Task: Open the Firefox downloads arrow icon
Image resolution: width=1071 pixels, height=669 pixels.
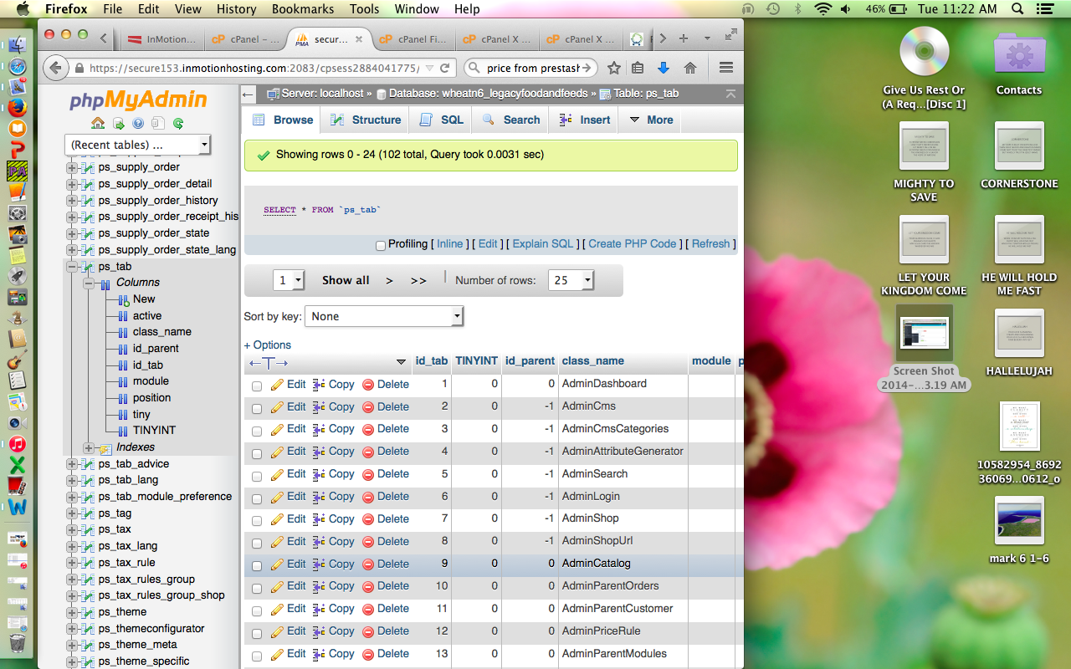Action: click(x=664, y=68)
